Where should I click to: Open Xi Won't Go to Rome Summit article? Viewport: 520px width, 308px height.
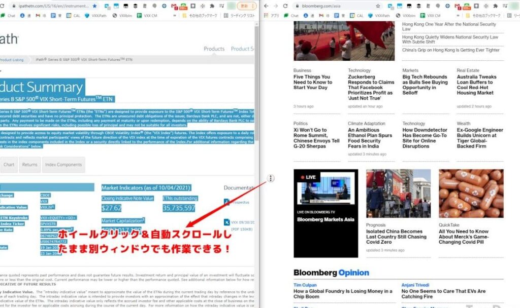316,138
